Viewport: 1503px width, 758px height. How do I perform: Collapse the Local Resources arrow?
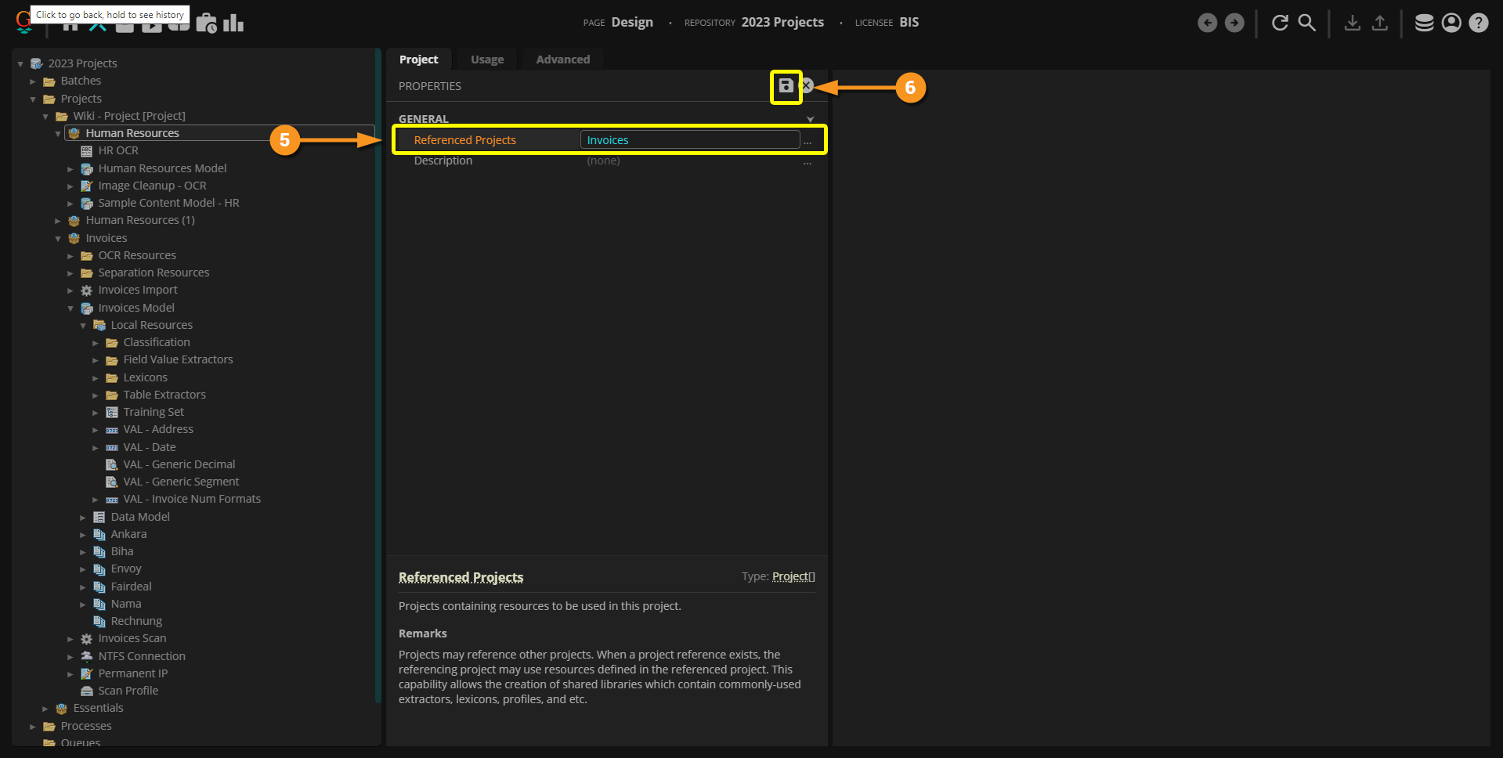[83, 326]
